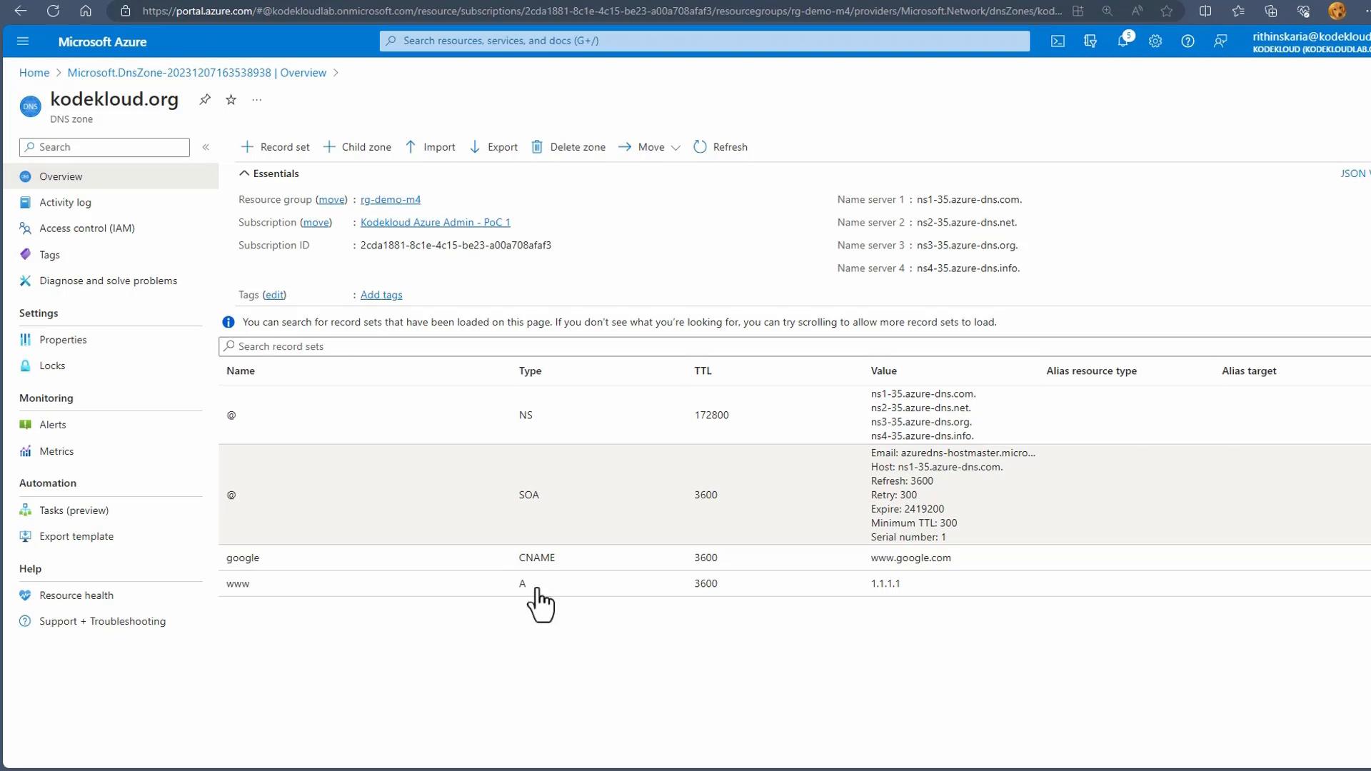The image size is (1371, 771).
Task: Open the google CNAME record row
Action: pos(794,558)
